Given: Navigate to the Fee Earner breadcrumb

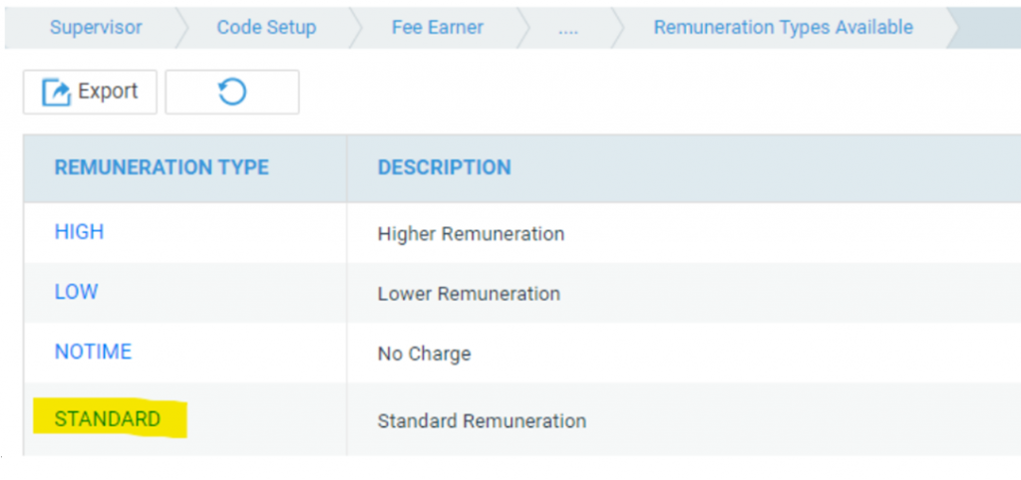Looking at the screenshot, I should coord(438,27).
